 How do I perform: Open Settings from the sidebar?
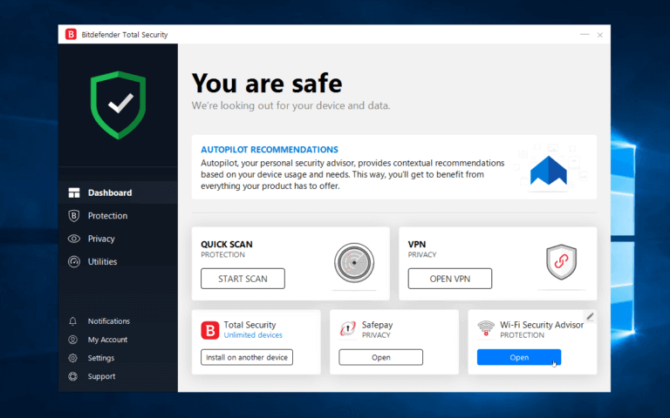tap(100, 358)
